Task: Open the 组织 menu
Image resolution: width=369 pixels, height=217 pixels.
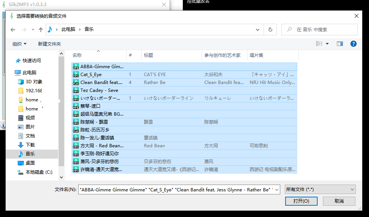Action: [19, 44]
